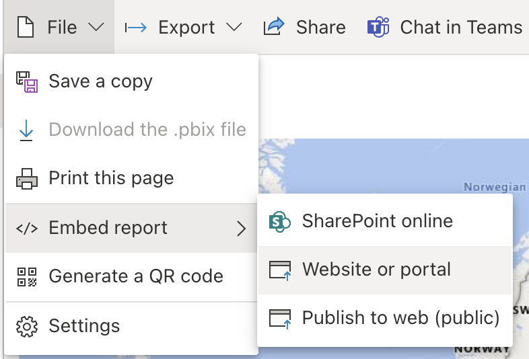
Task: Select Publish to web (public)
Action: click(x=385, y=318)
